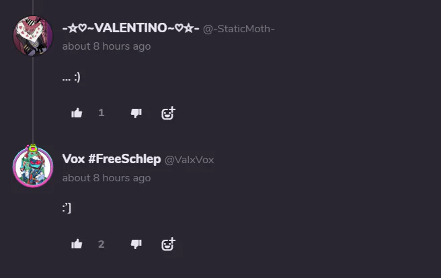Image resolution: width=441 pixels, height=278 pixels.
Task: Add emoji reaction to VALENTINO's comment
Action: coord(168,113)
